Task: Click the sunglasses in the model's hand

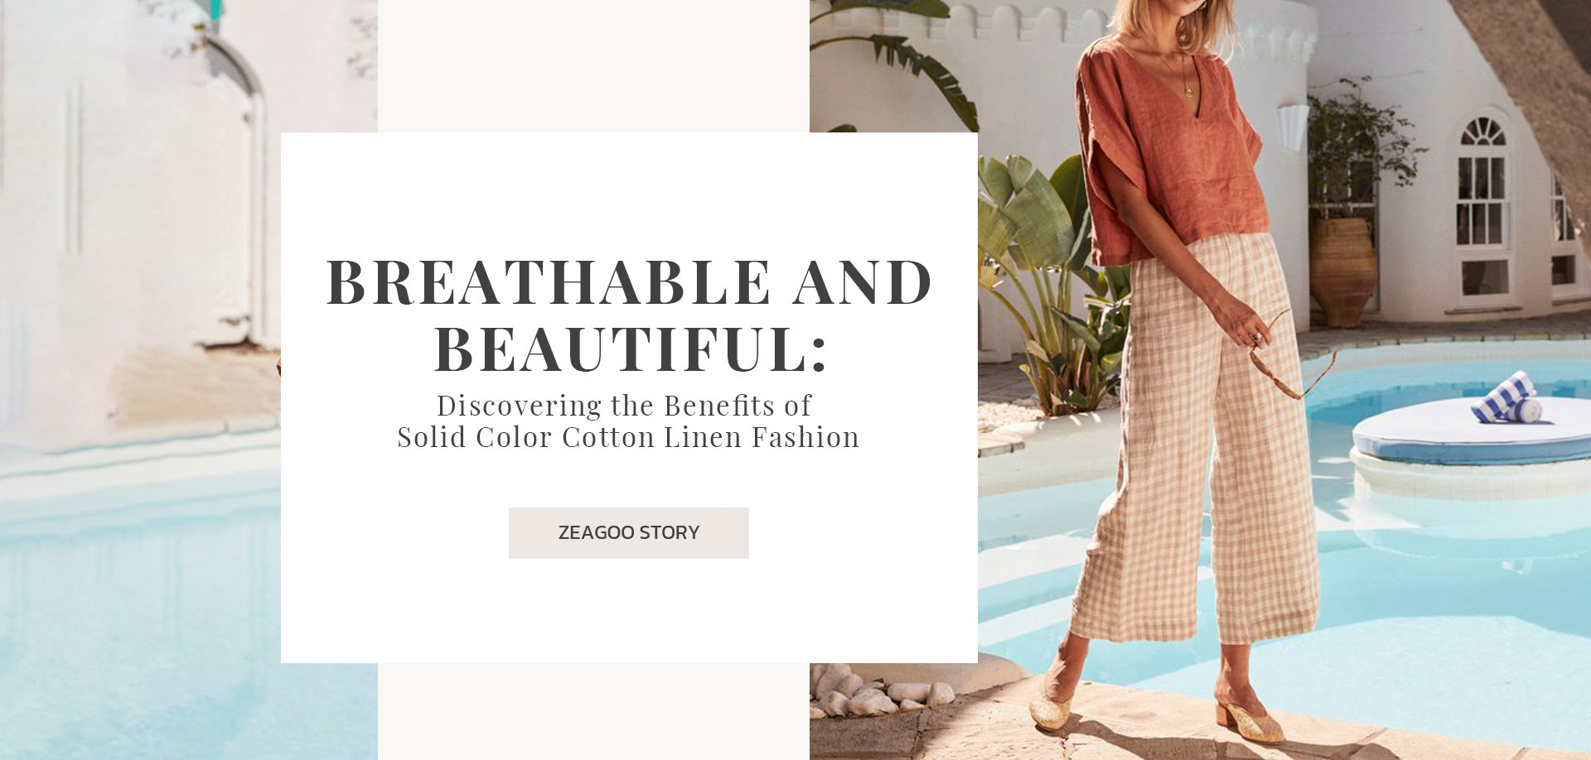Action: click(x=1291, y=358)
